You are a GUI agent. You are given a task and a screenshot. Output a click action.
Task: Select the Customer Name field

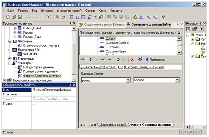point(116,51)
